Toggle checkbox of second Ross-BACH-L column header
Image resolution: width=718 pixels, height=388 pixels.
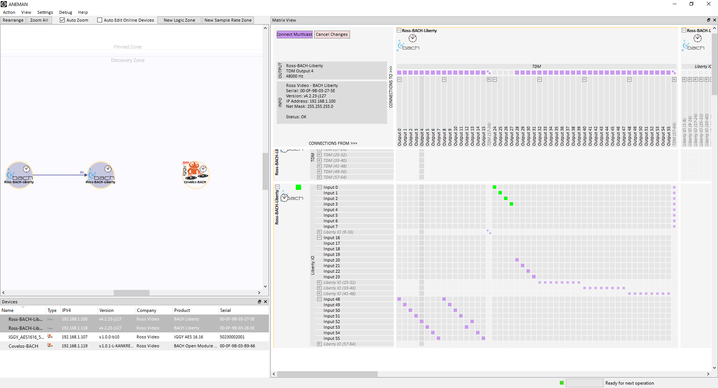pos(684,31)
